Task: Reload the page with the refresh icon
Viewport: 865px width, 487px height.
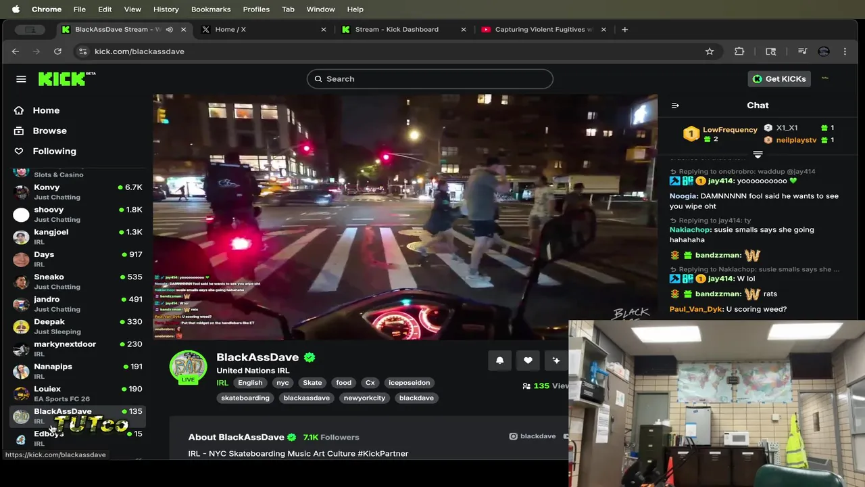Action: click(x=58, y=51)
